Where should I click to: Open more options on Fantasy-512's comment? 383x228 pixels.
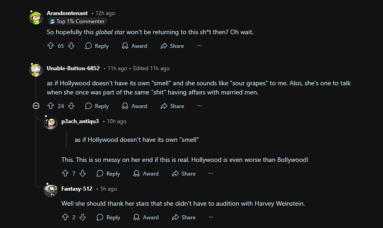point(210,217)
